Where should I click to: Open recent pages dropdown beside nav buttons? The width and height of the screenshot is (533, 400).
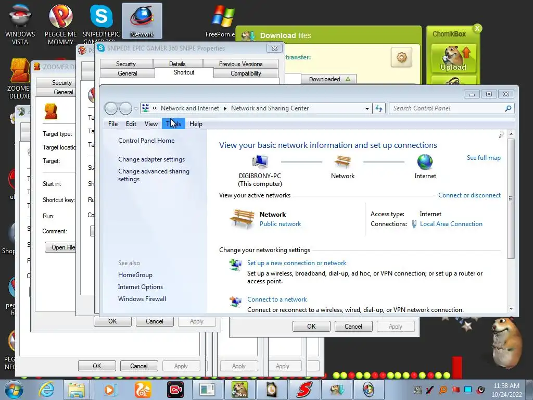tap(136, 109)
